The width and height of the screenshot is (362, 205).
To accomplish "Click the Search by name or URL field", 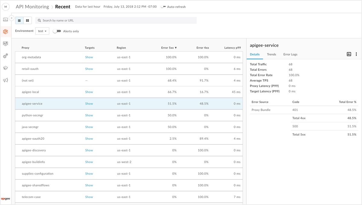I will click(118, 21).
